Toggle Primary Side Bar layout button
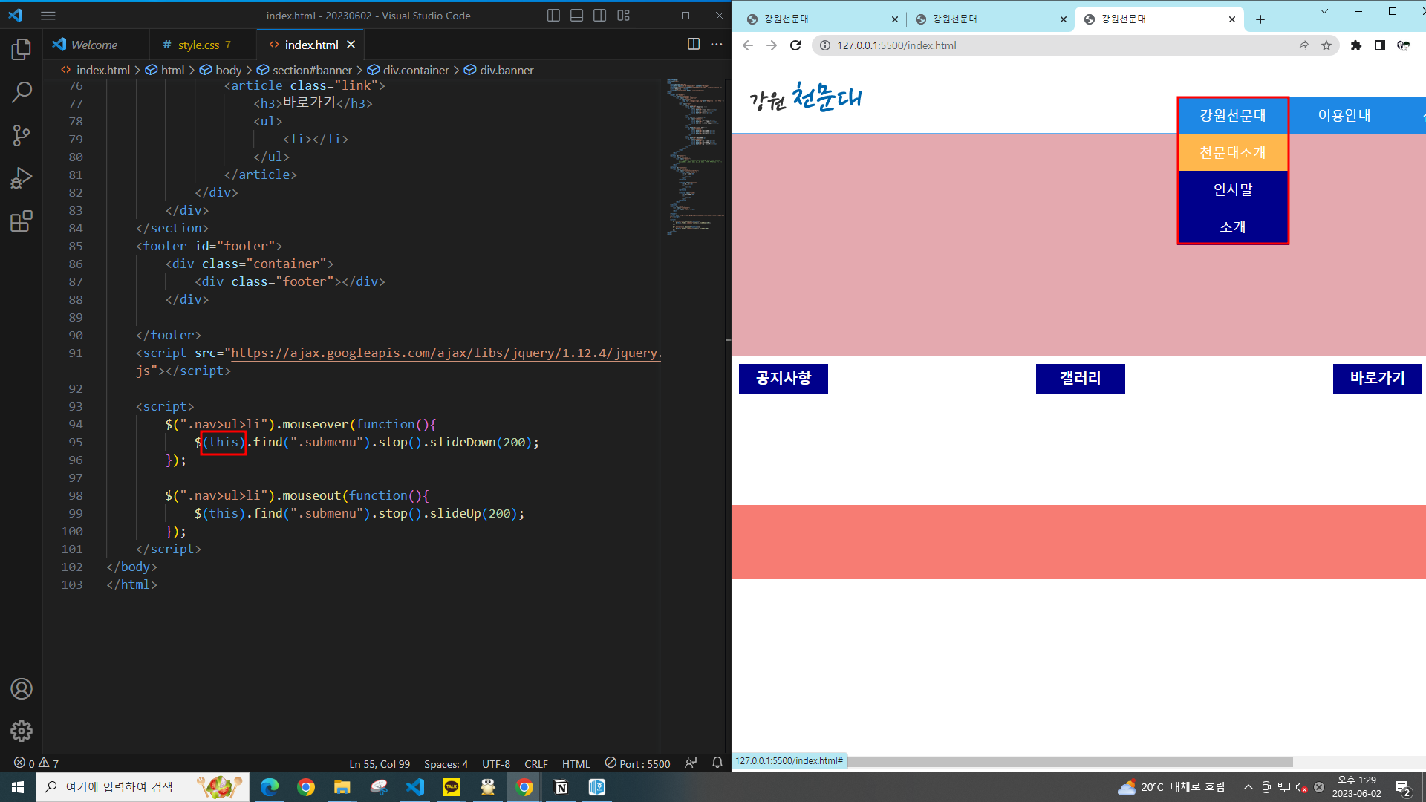 (x=553, y=16)
